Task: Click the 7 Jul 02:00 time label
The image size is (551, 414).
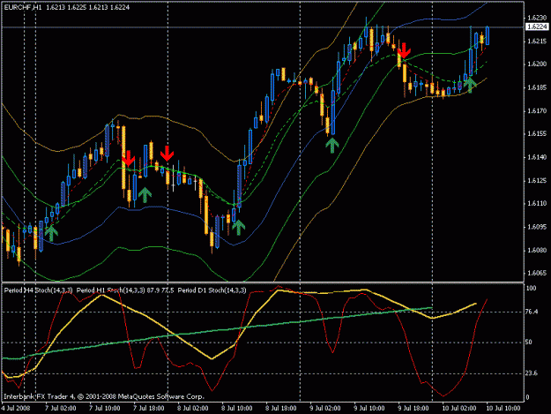Action: tap(60, 408)
